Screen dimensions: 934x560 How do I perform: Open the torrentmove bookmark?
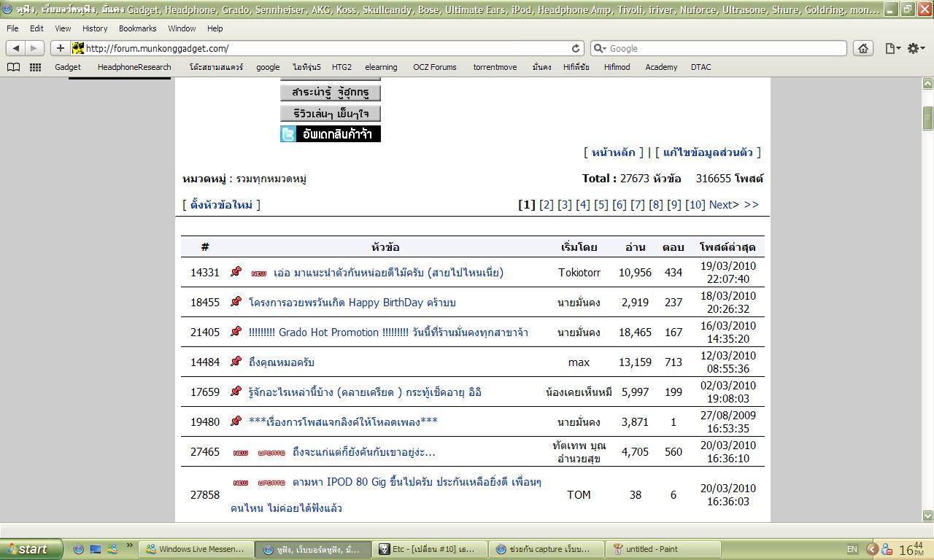495,67
